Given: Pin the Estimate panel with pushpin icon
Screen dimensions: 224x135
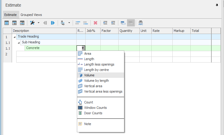Looking at the screenshot, I should click(217, 5).
